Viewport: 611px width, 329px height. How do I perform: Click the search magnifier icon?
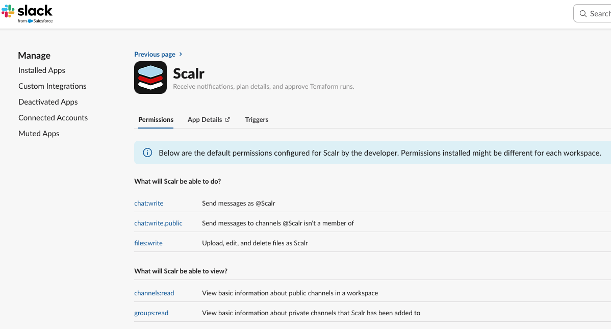click(x=583, y=14)
